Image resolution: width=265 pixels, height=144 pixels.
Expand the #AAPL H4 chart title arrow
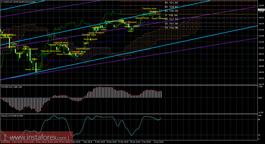(2, 2)
